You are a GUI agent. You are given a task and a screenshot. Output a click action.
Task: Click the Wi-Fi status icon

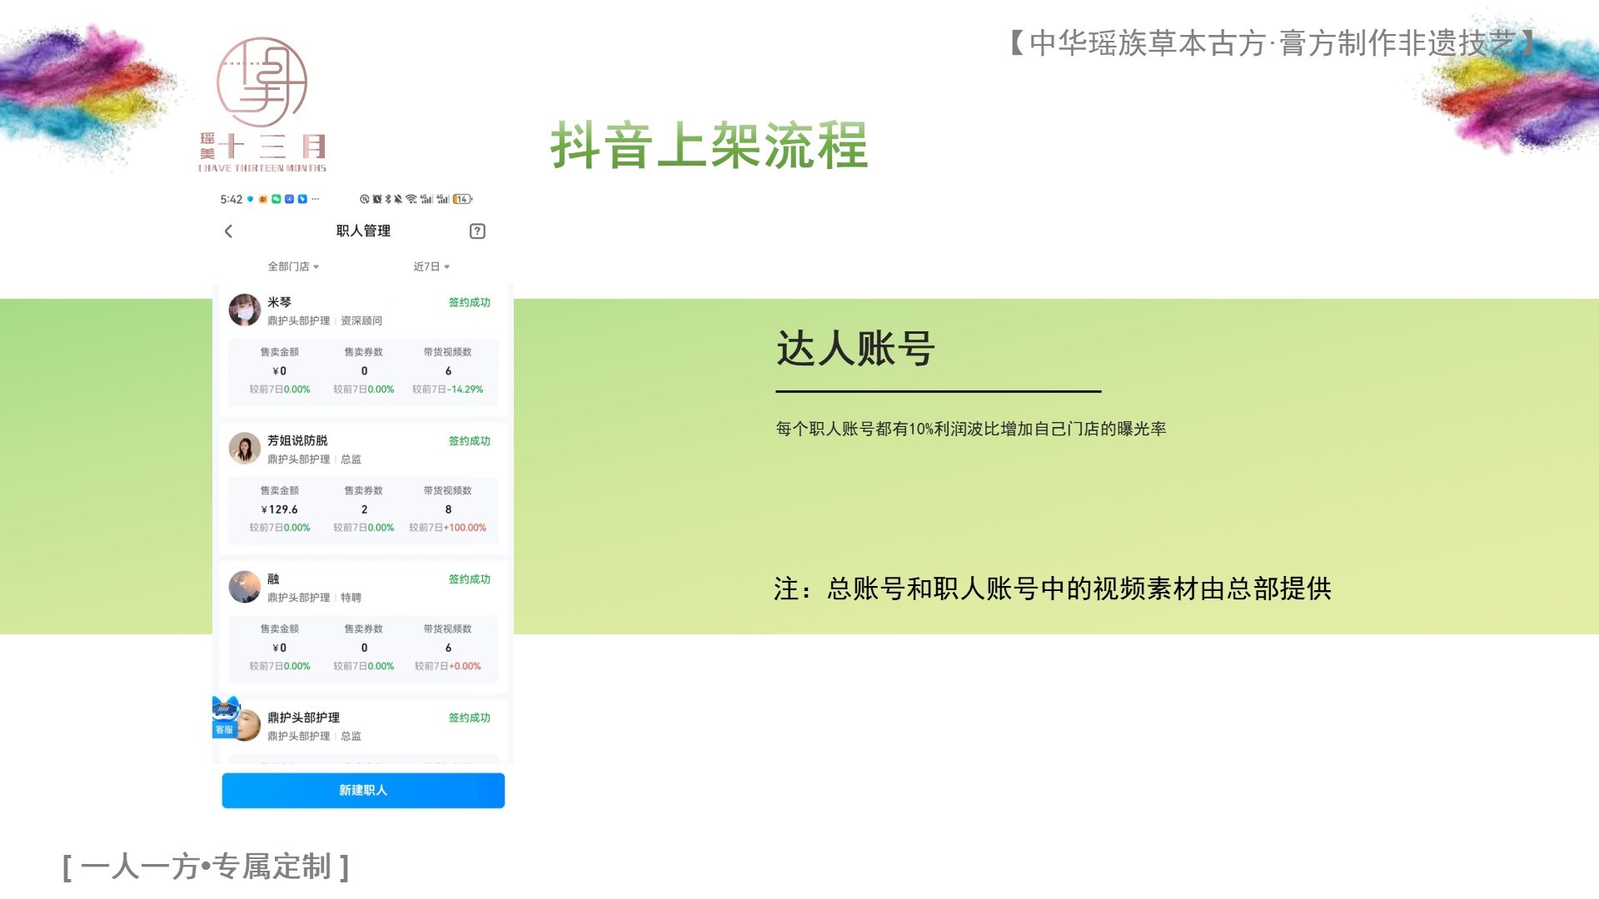(x=411, y=200)
